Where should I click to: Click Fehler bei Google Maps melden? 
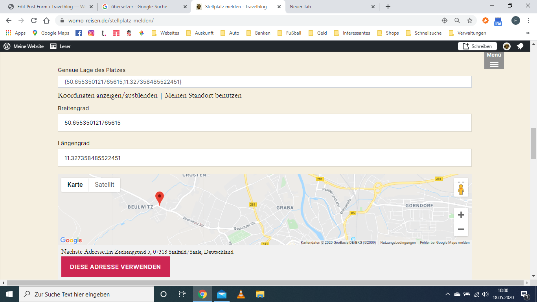[x=445, y=243]
